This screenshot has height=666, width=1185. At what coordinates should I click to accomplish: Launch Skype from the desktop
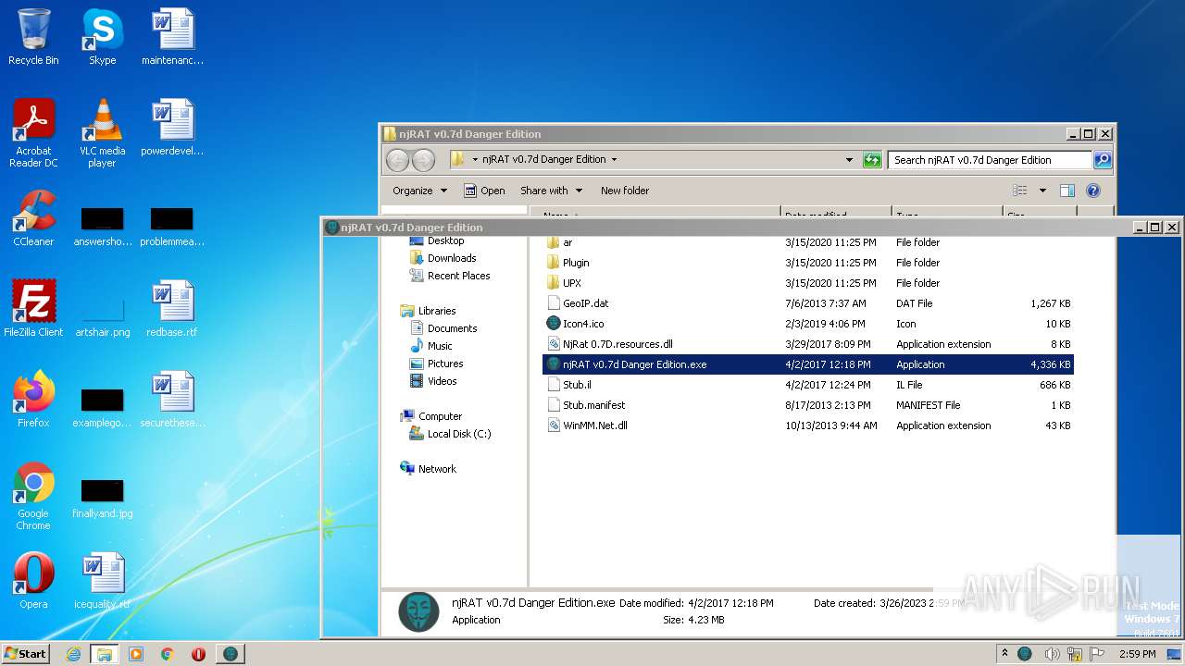tap(102, 37)
